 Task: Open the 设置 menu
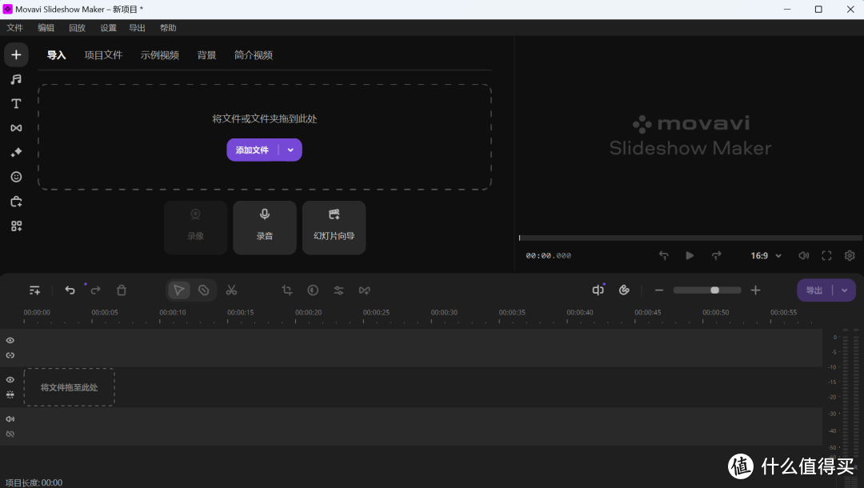(x=108, y=28)
